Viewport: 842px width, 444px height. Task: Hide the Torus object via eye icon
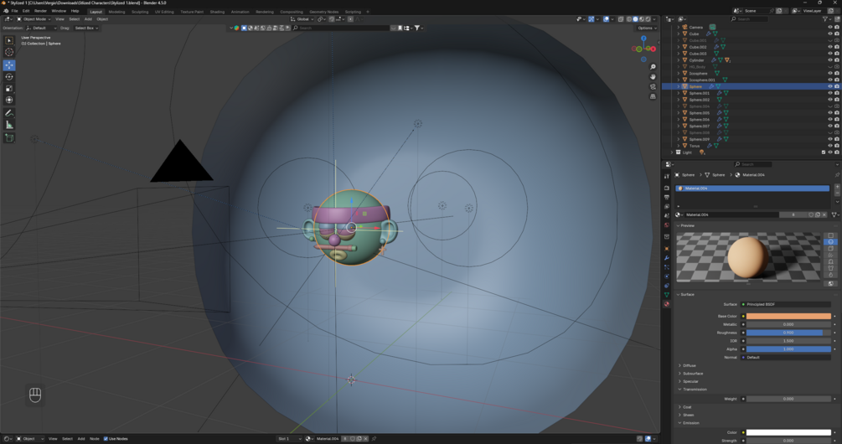[x=829, y=146]
